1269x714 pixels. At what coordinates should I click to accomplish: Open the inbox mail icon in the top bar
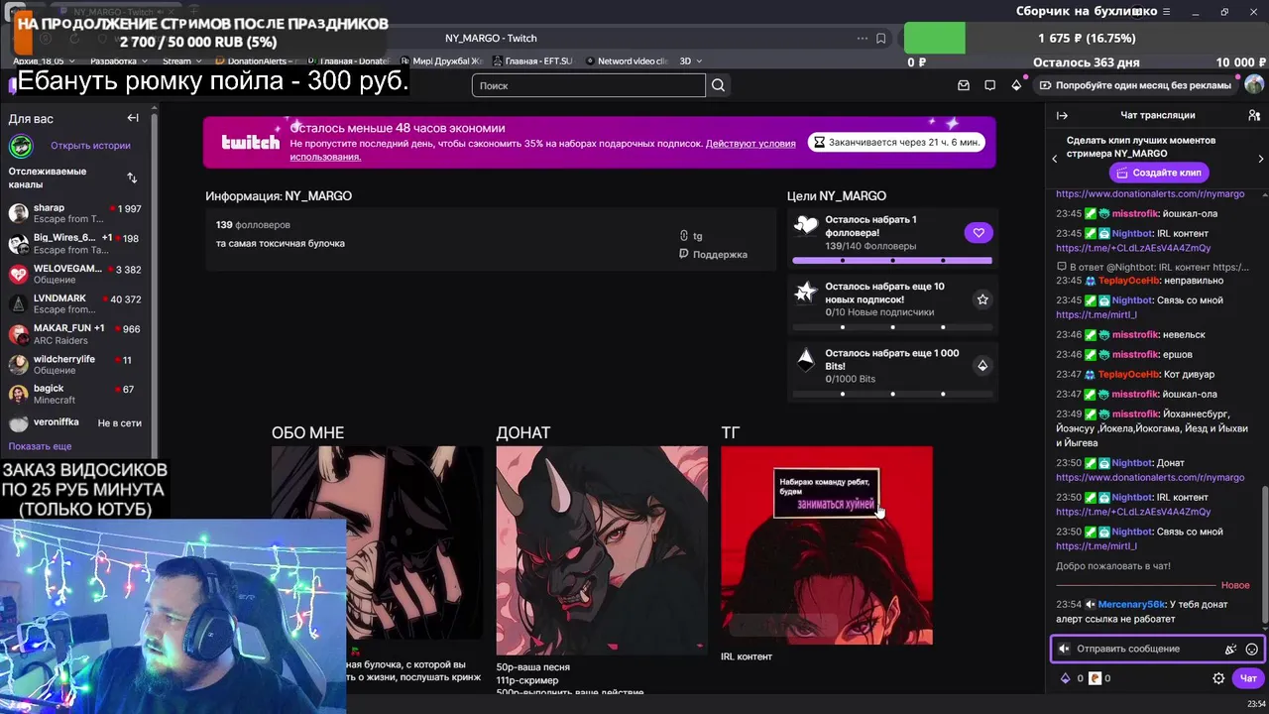[x=964, y=85]
